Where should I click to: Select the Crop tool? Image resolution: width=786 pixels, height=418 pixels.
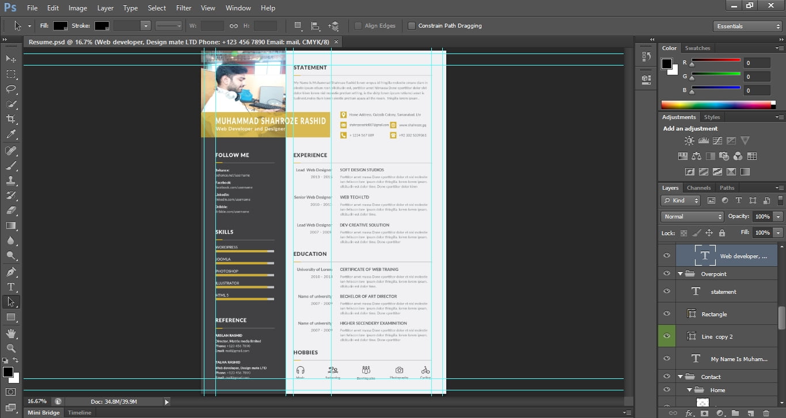tap(11, 119)
